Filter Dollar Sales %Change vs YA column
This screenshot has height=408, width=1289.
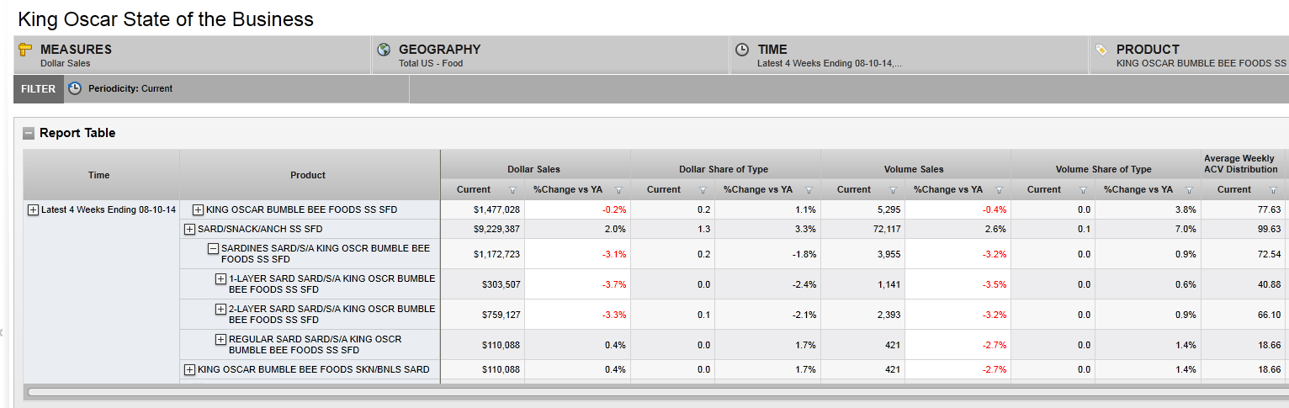point(618,190)
